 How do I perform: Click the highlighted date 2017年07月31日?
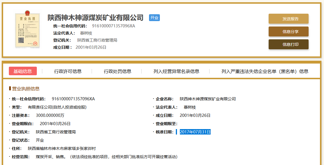pyautogui.click(x=195, y=132)
